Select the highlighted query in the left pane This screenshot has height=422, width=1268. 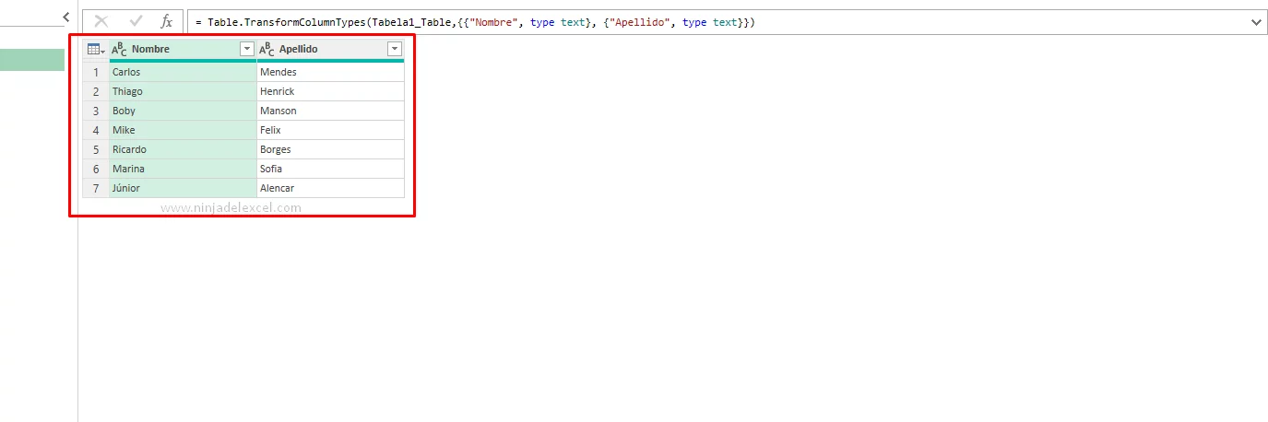pos(32,60)
